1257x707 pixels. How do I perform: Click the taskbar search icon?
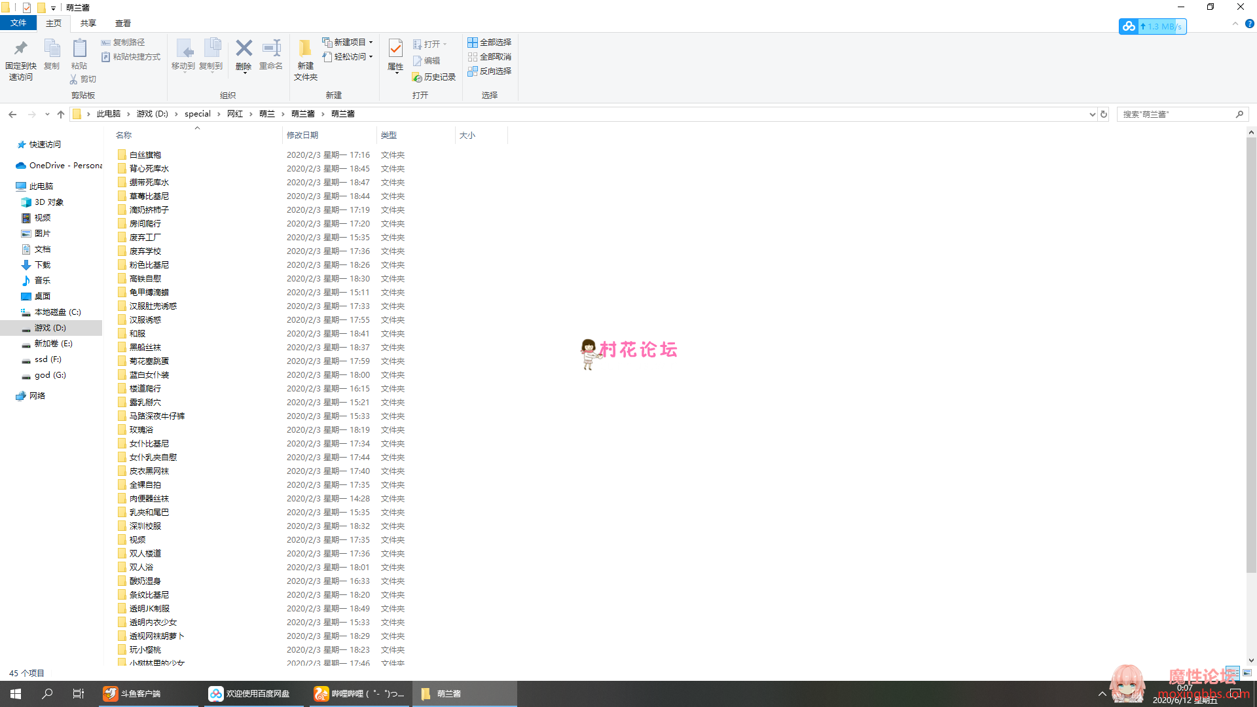47,694
